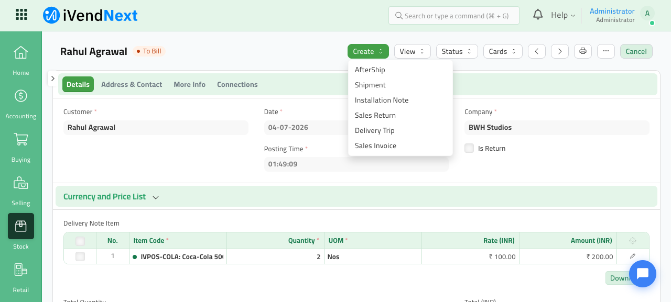Viewport: 671px width, 302px height.
Task: Click the quantity cell showing 2
Action: click(275, 256)
